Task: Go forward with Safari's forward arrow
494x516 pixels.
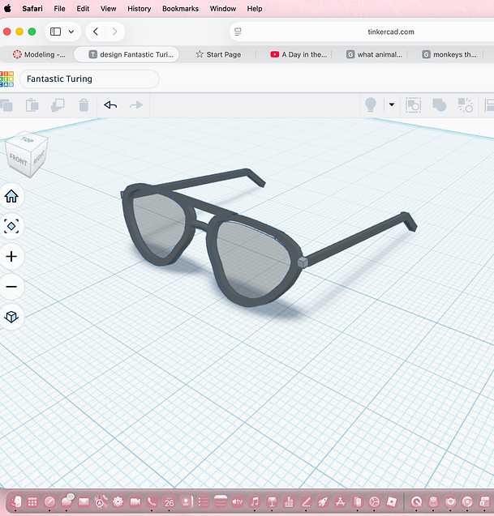Action: [114, 32]
